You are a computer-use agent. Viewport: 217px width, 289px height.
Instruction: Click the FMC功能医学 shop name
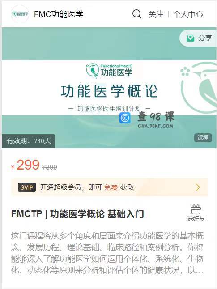[59, 14]
